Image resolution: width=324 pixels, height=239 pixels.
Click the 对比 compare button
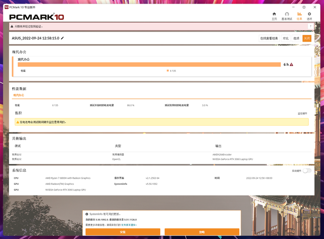point(286,38)
